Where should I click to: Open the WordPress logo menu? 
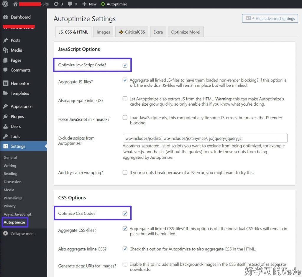pos(5,4)
